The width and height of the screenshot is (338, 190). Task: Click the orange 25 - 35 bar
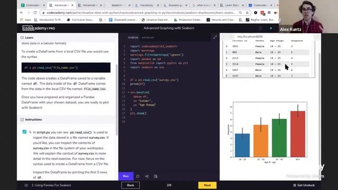[x=261, y=141]
